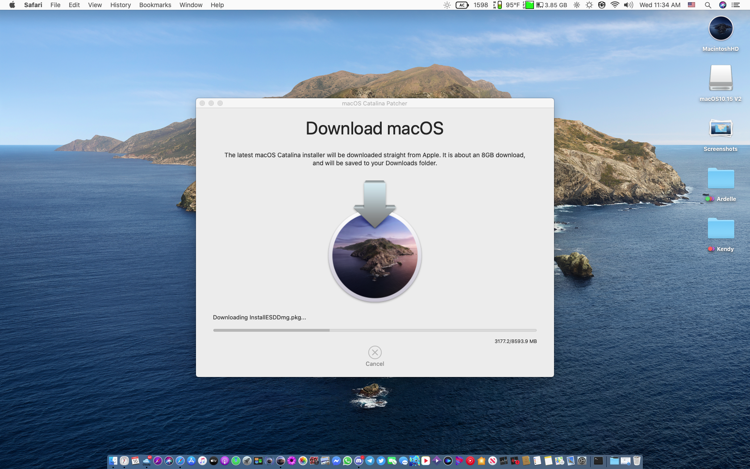750x469 pixels.
Task: Click the green CPU usage graph
Action: click(529, 5)
